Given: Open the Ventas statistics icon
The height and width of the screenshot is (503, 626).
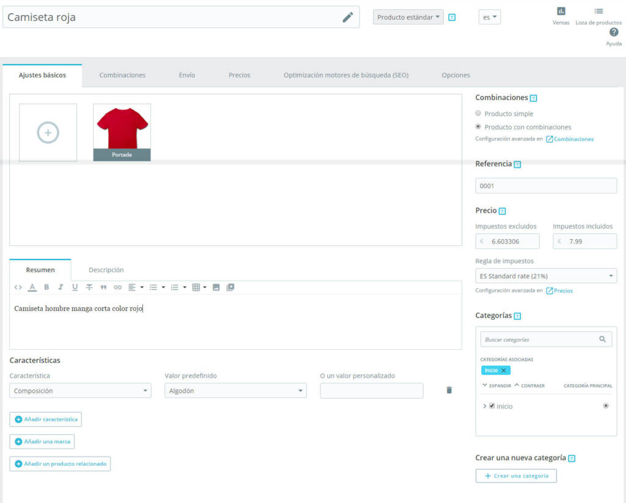Looking at the screenshot, I should pyautogui.click(x=561, y=11).
